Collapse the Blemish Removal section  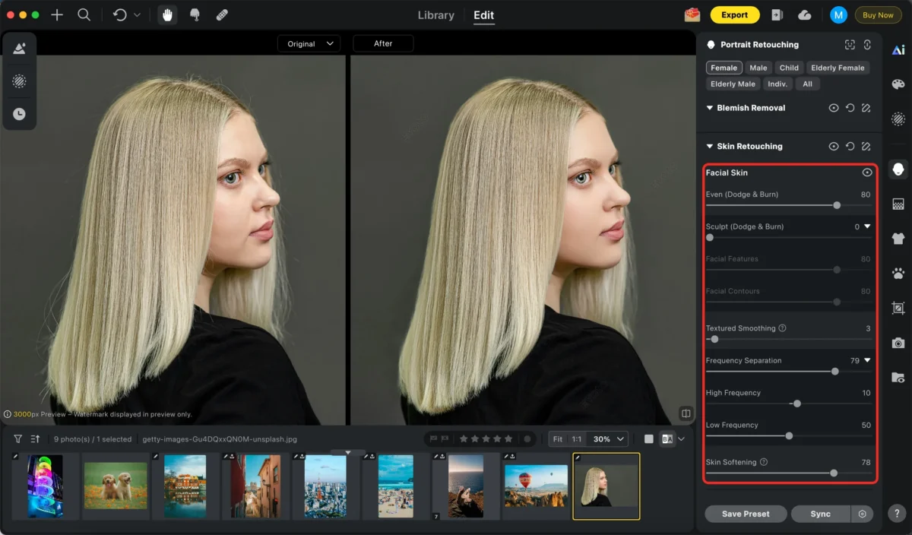tap(709, 108)
